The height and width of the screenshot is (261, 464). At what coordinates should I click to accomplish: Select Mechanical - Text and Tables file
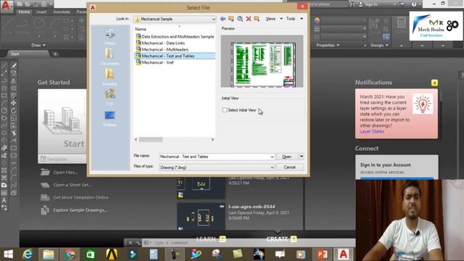tap(175, 56)
